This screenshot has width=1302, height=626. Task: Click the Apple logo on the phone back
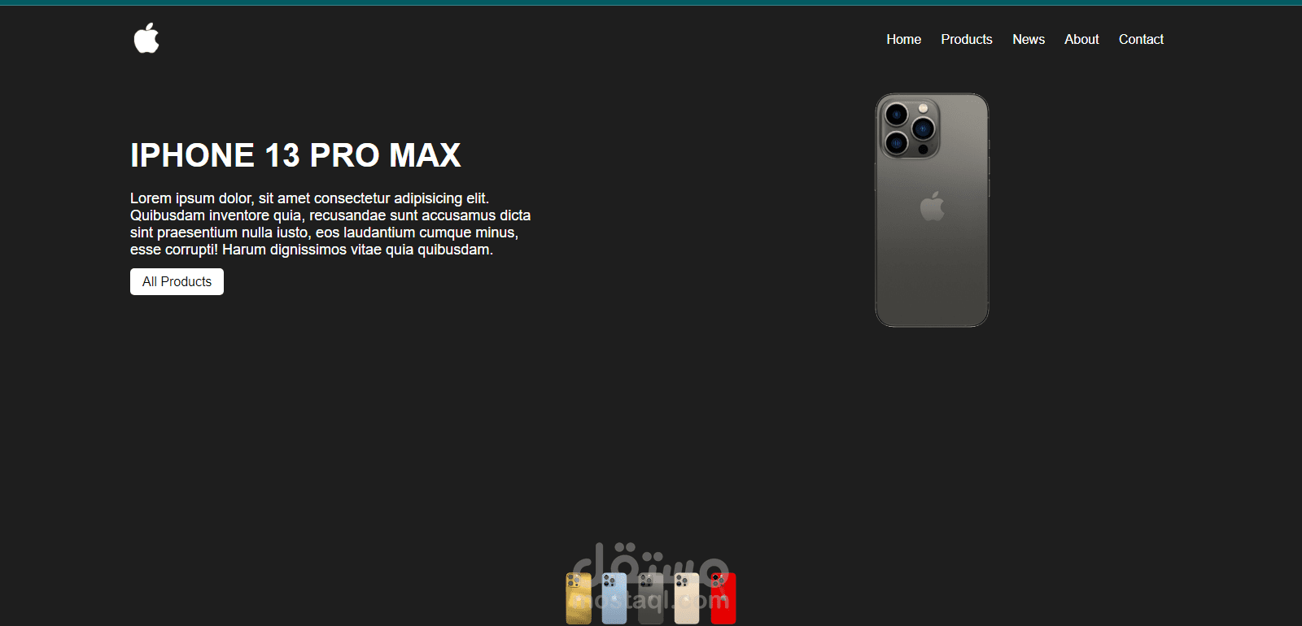click(x=933, y=206)
